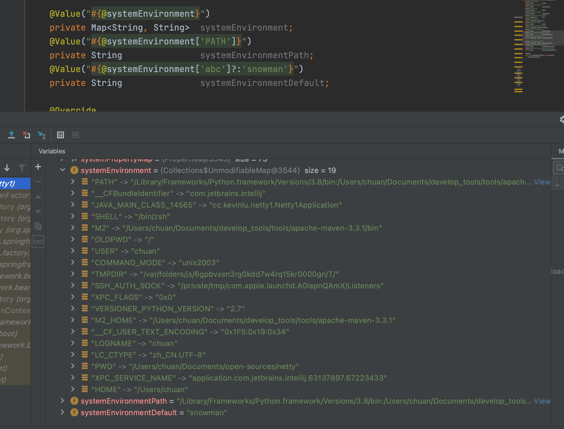564x429 pixels.
Task: Select the Variables tab header
Action: click(52, 151)
